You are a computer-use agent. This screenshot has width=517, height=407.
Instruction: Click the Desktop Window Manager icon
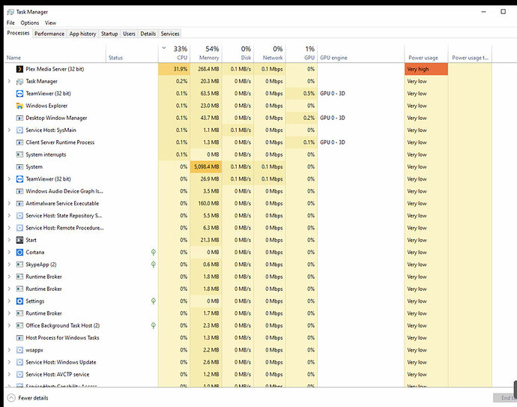(x=19, y=118)
